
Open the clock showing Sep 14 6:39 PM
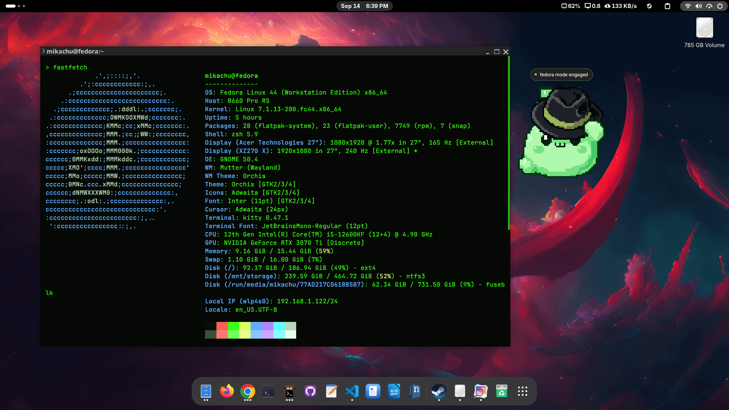click(x=364, y=6)
